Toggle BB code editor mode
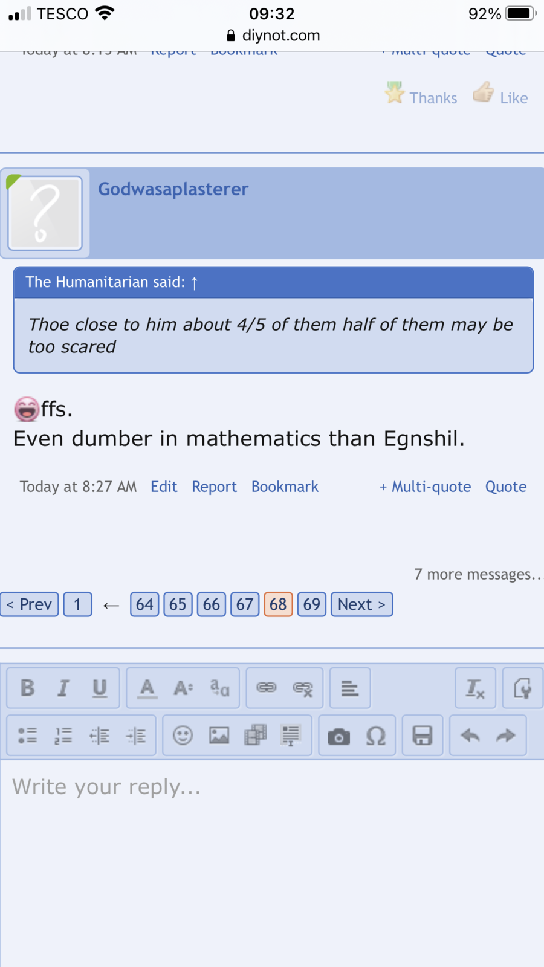Image resolution: width=544 pixels, height=967 pixels. point(523,688)
